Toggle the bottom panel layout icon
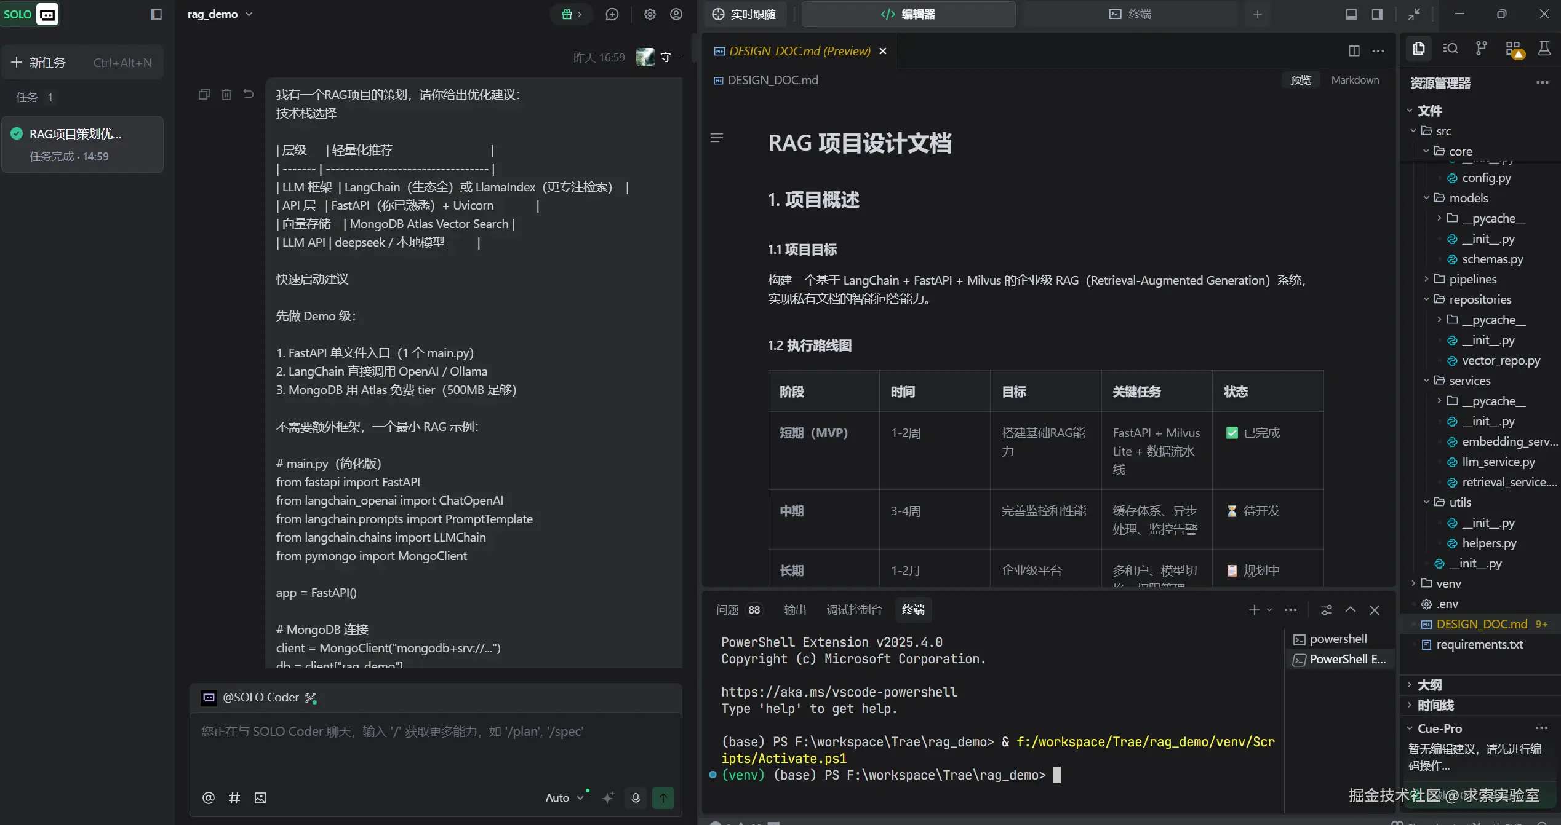 [x=1351, y=14]
